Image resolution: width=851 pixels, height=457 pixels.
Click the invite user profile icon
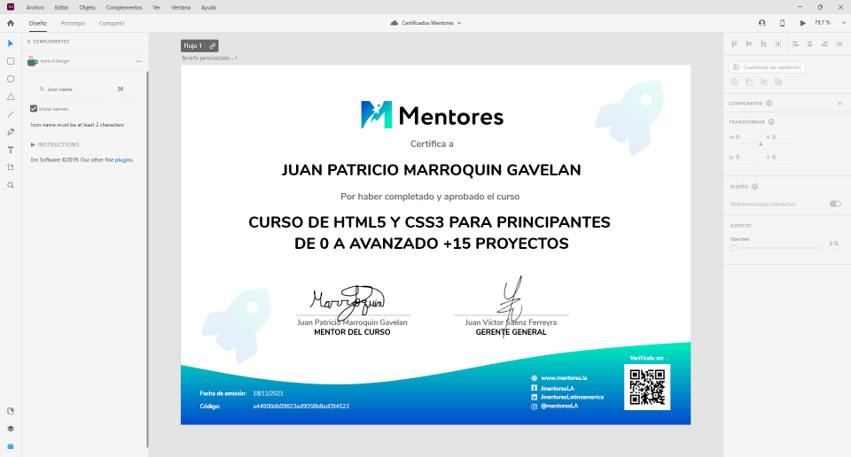click(x=762, y=23)
